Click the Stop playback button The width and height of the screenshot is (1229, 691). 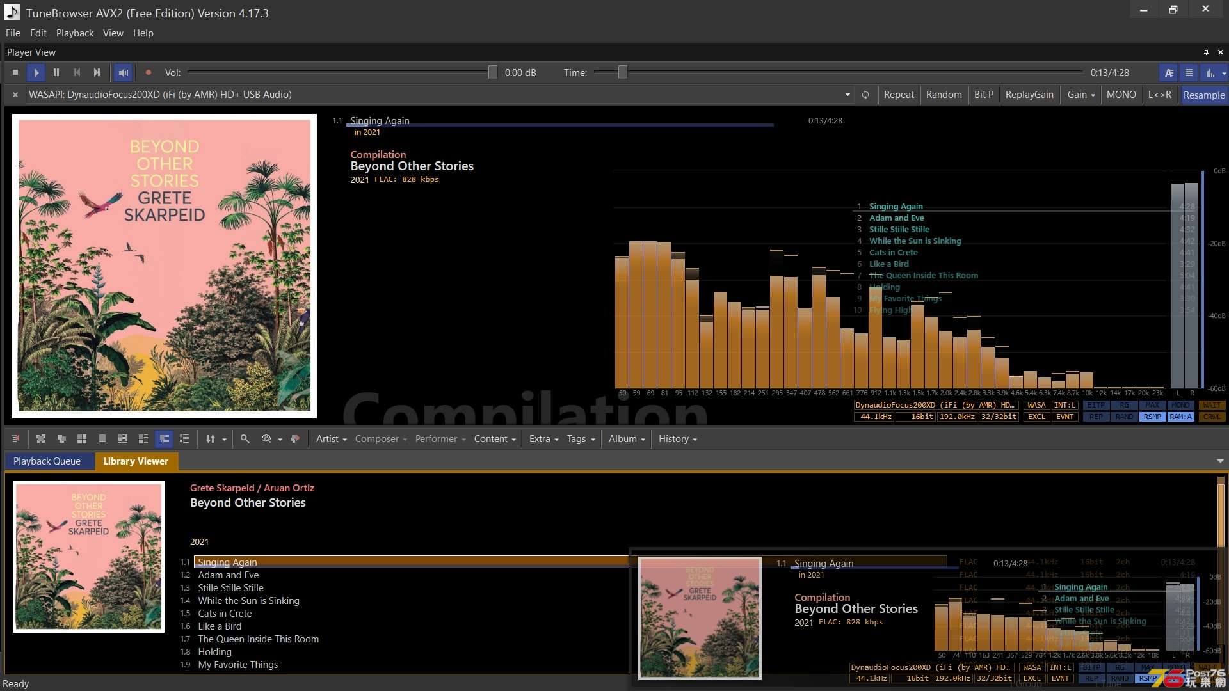[15, 73]
